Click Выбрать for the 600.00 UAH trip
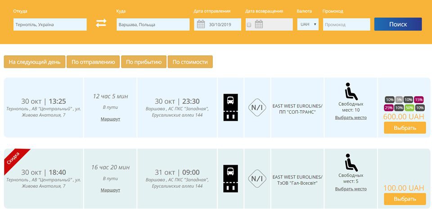432x211 pixels. [x=405, y=127]
